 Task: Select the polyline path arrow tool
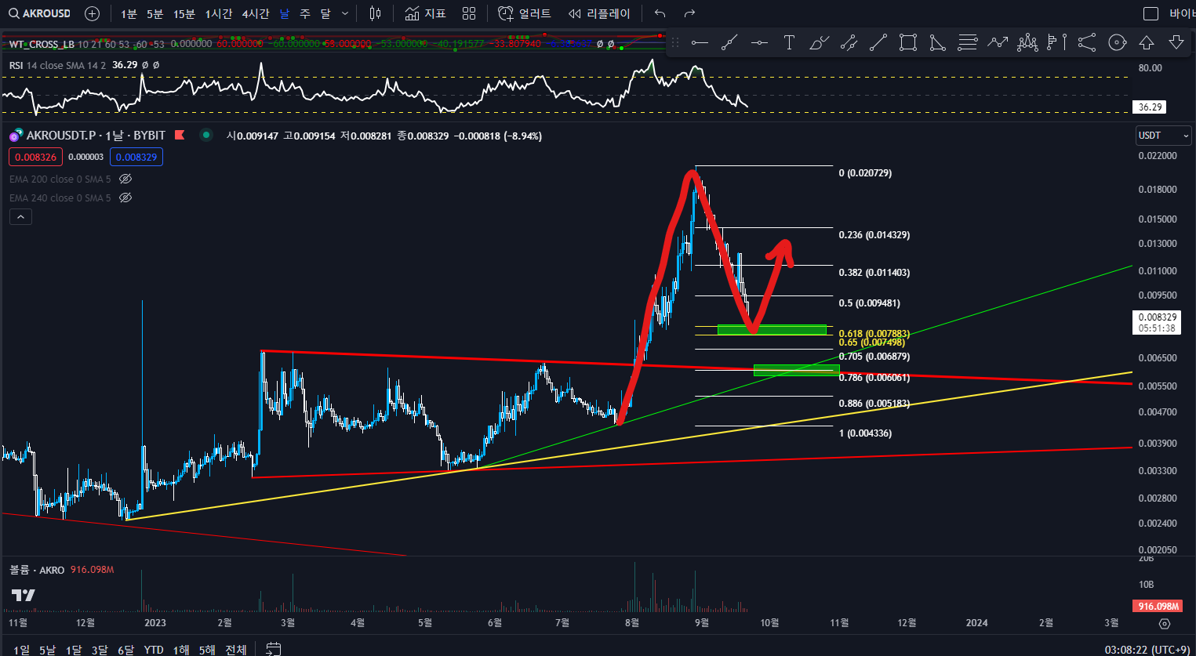[998, 42]
